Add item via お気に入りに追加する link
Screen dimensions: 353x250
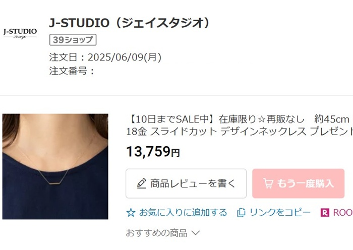[183, 213]
